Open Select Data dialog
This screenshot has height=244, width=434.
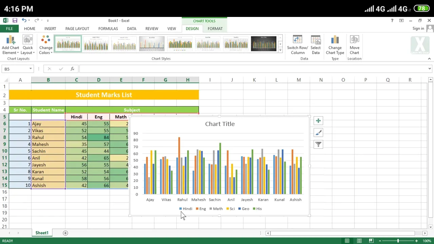tap(315, 45)
